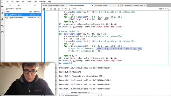Viewport: 171px width, 96px height.
Task: Navigate to Eq diff in breadcrumb
Action: pyautogui.click(x=18, y=9)
